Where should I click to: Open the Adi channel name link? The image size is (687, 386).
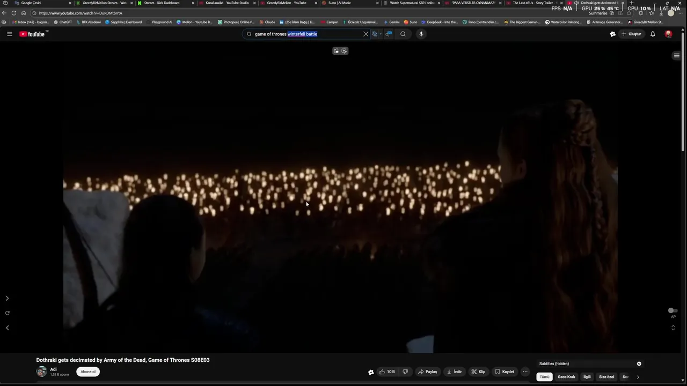point(53,369)
